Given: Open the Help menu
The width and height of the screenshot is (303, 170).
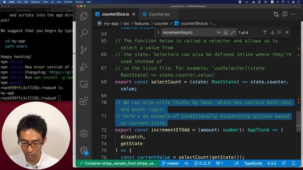Looking at the screenshot, I should click(x=89, y=2).
